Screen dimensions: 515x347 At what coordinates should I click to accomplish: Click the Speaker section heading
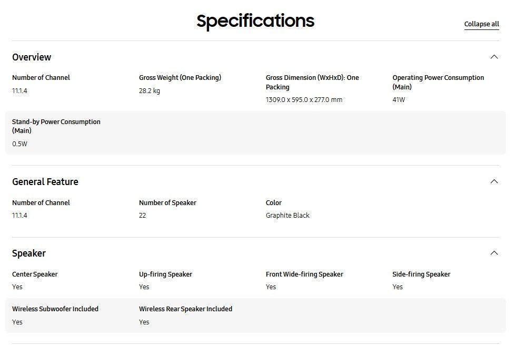coord(29,253)
